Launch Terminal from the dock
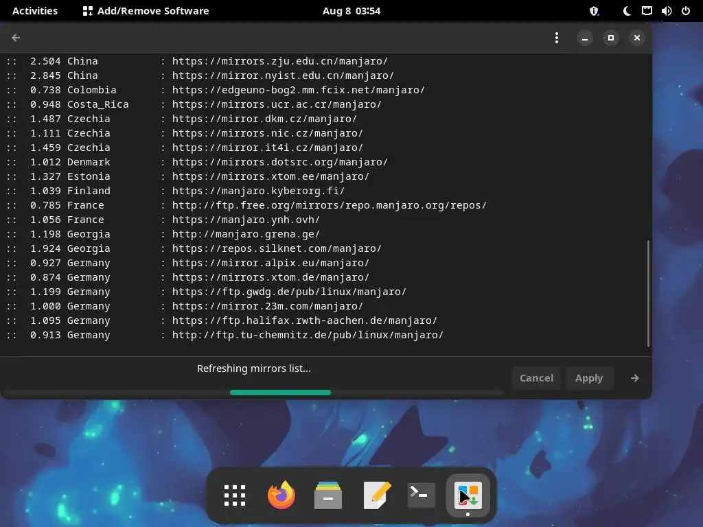Image resolution: width=703 pixels, height=527 pixels. point(422,495)
